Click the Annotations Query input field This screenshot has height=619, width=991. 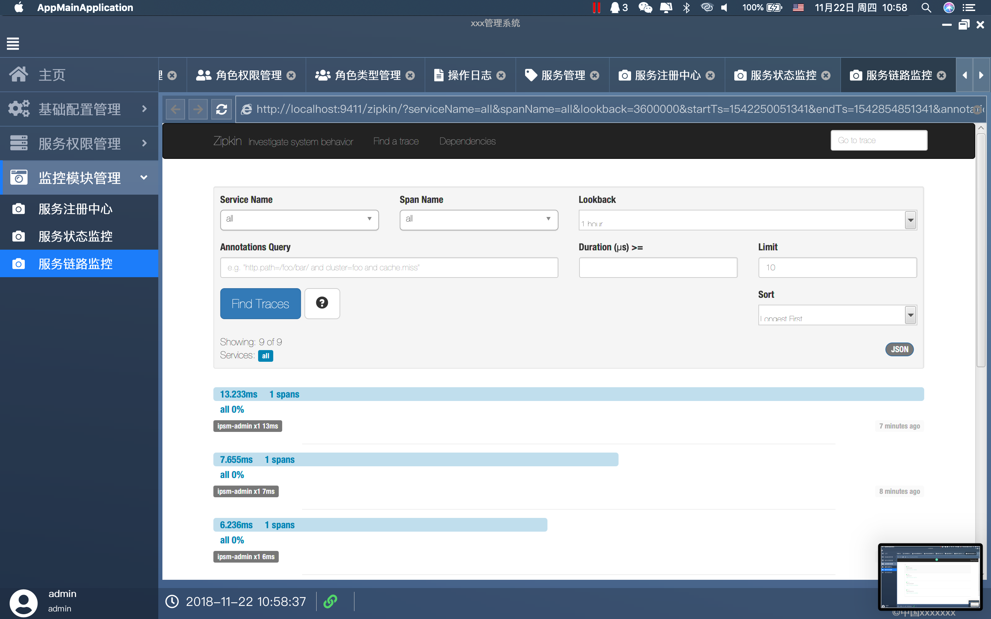(388, 267)
